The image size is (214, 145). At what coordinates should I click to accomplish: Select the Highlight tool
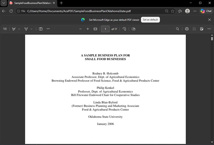(x=14, y=29)
